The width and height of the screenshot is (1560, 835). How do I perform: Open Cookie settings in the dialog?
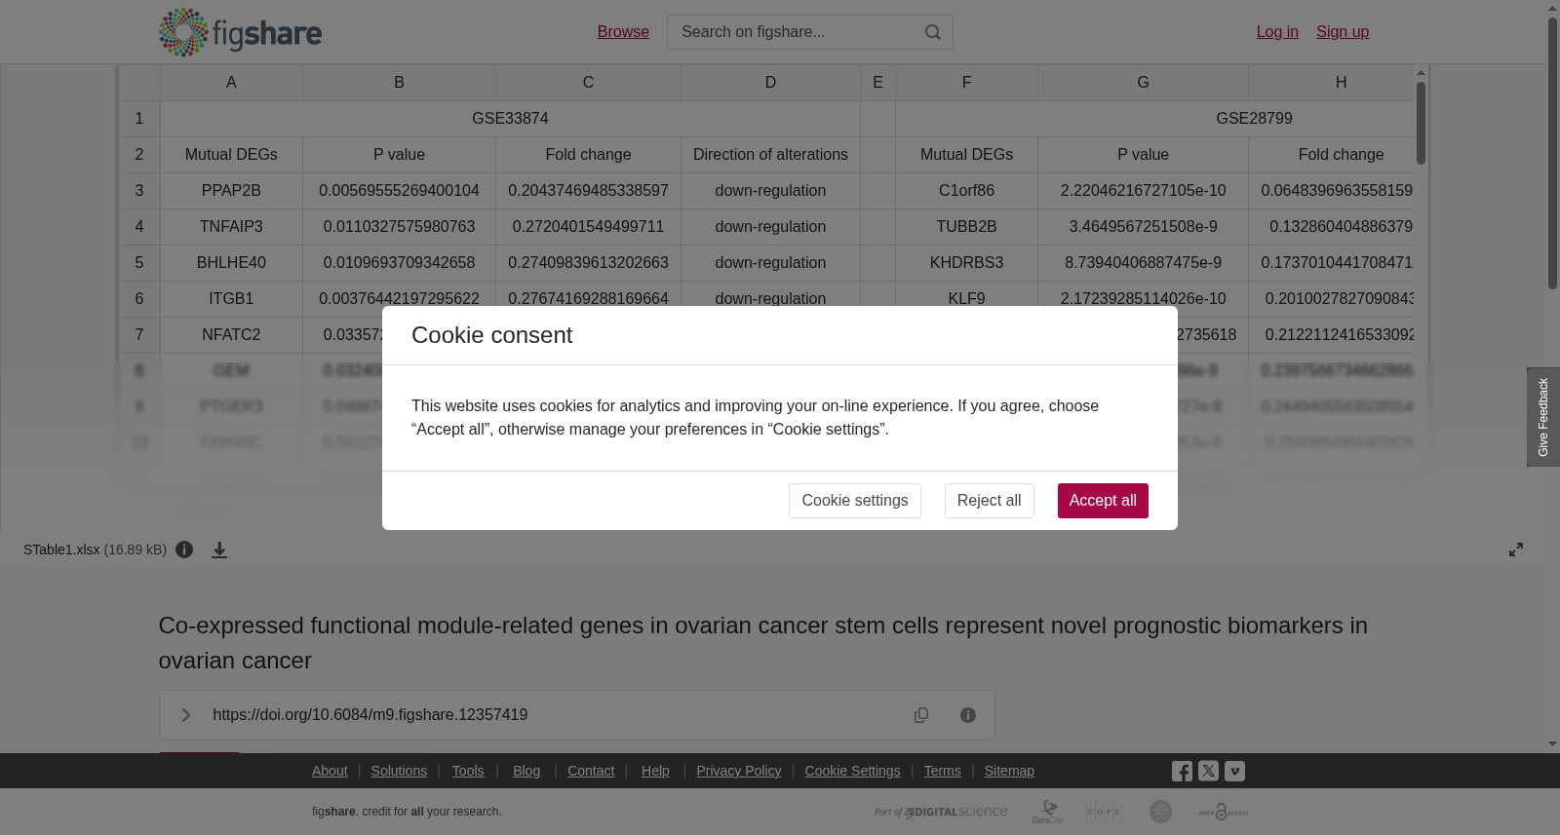click(855, 501)
